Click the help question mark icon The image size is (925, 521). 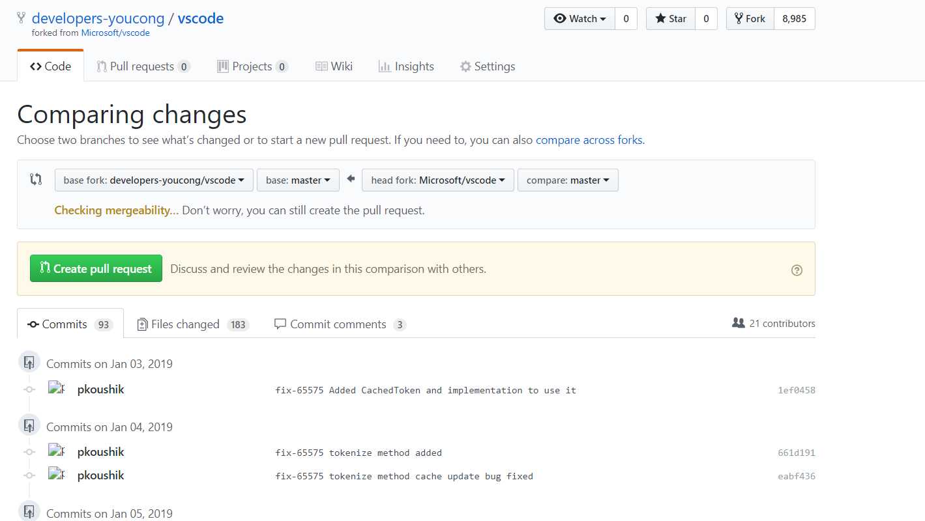[x=797, y=270]
